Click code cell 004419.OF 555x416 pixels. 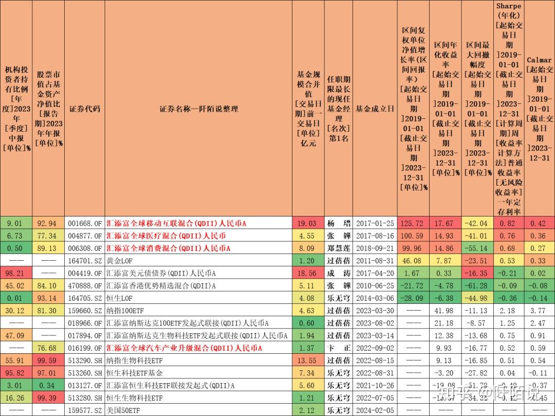85,274
